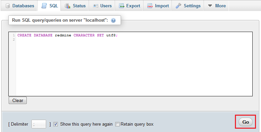This screenshot has width=261, height=132.
Task: Click the Go button
Action: [246, 122]
